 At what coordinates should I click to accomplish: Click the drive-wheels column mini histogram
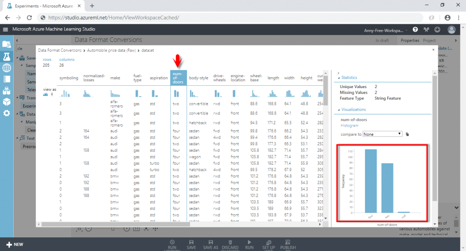[x=218, y=94]
